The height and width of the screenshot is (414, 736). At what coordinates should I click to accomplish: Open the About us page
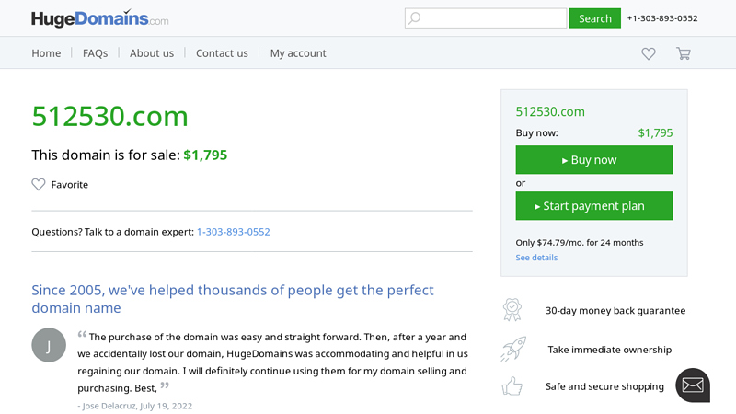coord(152,53)
